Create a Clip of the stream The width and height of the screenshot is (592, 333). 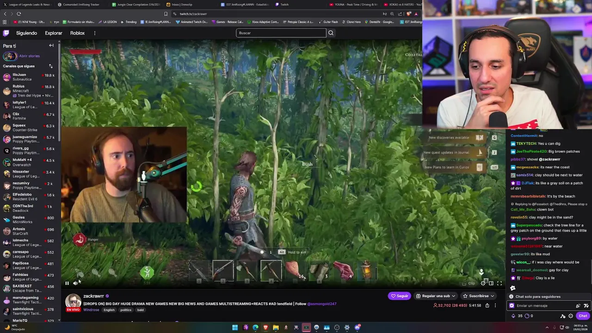(x=469, y=284)
